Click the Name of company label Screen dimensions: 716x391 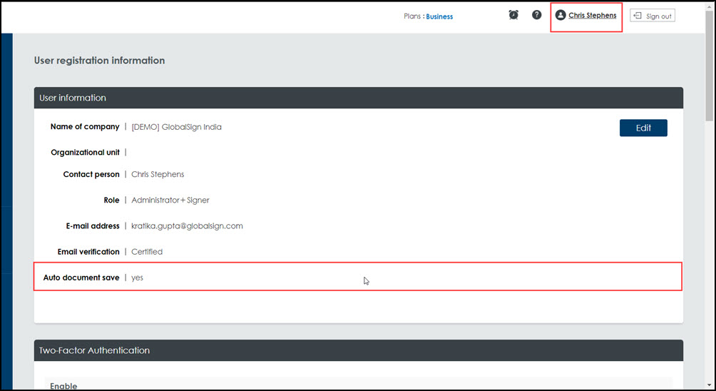(x=85, y=126)
